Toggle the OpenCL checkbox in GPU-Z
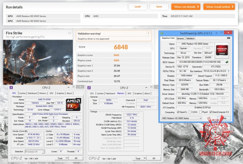Image resolution: width=243 pixels, height=164 pixels. (x=178, y=112)
